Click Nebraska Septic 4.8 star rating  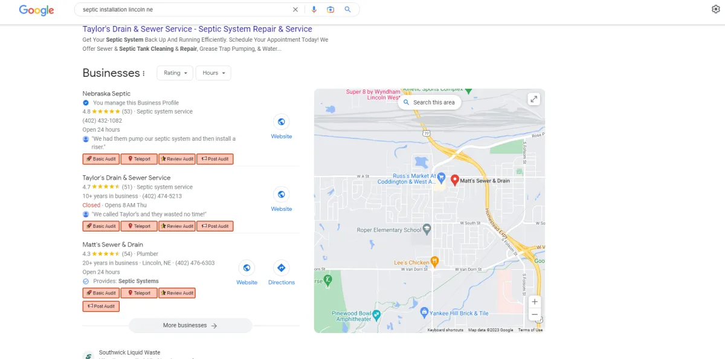[107, 112]
